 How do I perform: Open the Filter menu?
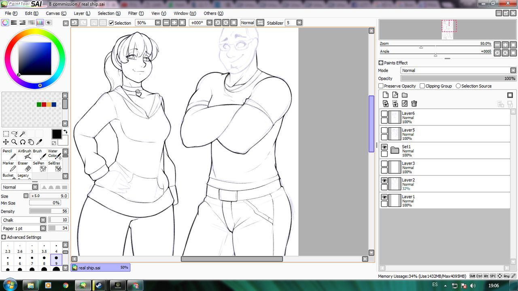point(136,13)
